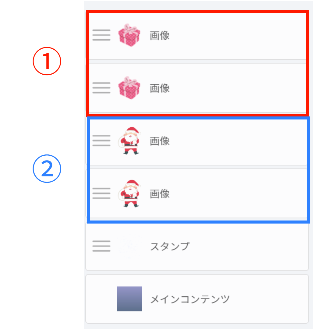
Task: Click empty space in the スタンプ layer card
Action: 248,246
